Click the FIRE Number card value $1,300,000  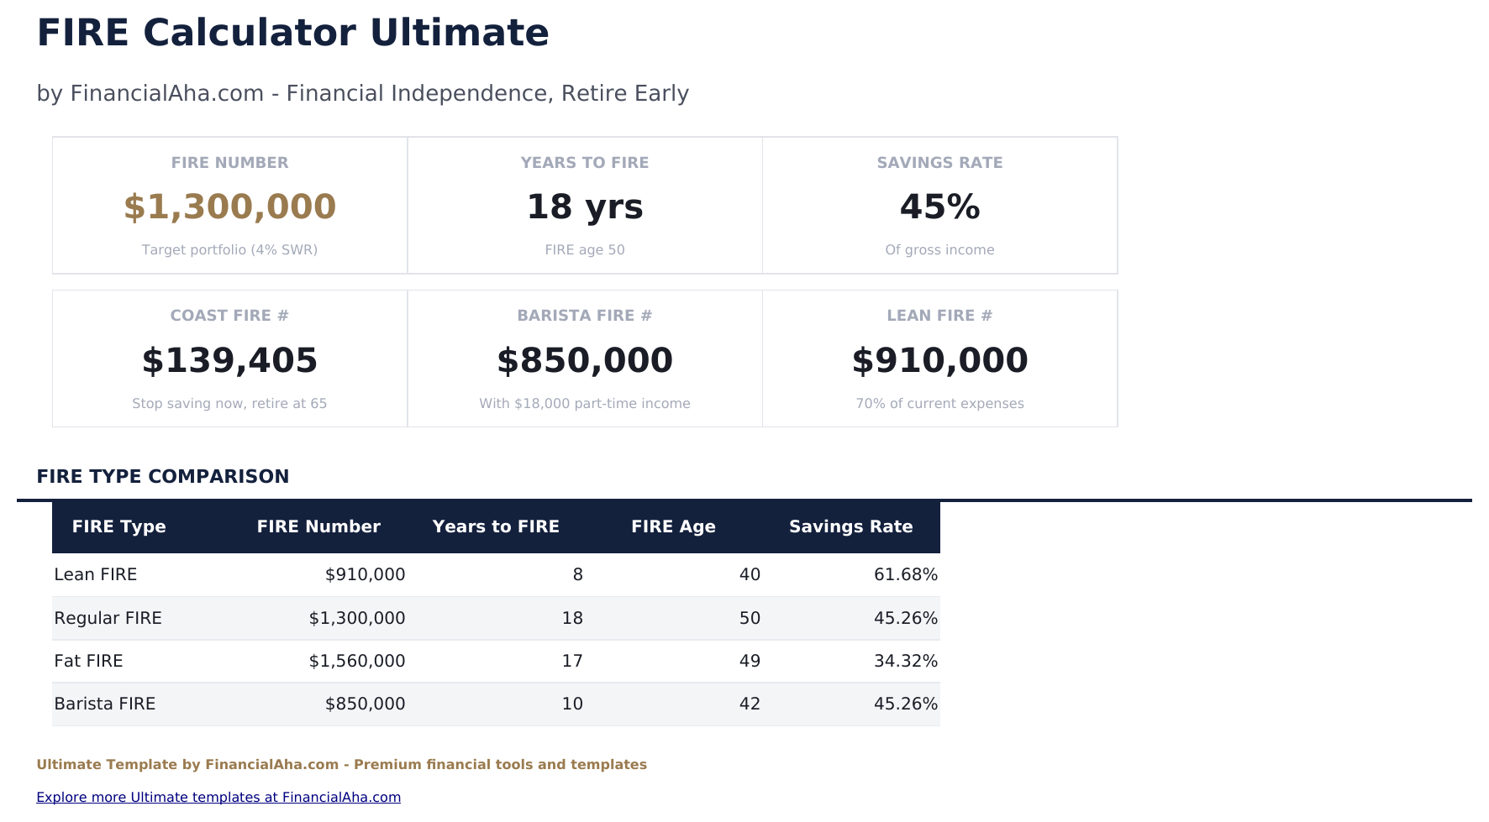tap(229, 207)
